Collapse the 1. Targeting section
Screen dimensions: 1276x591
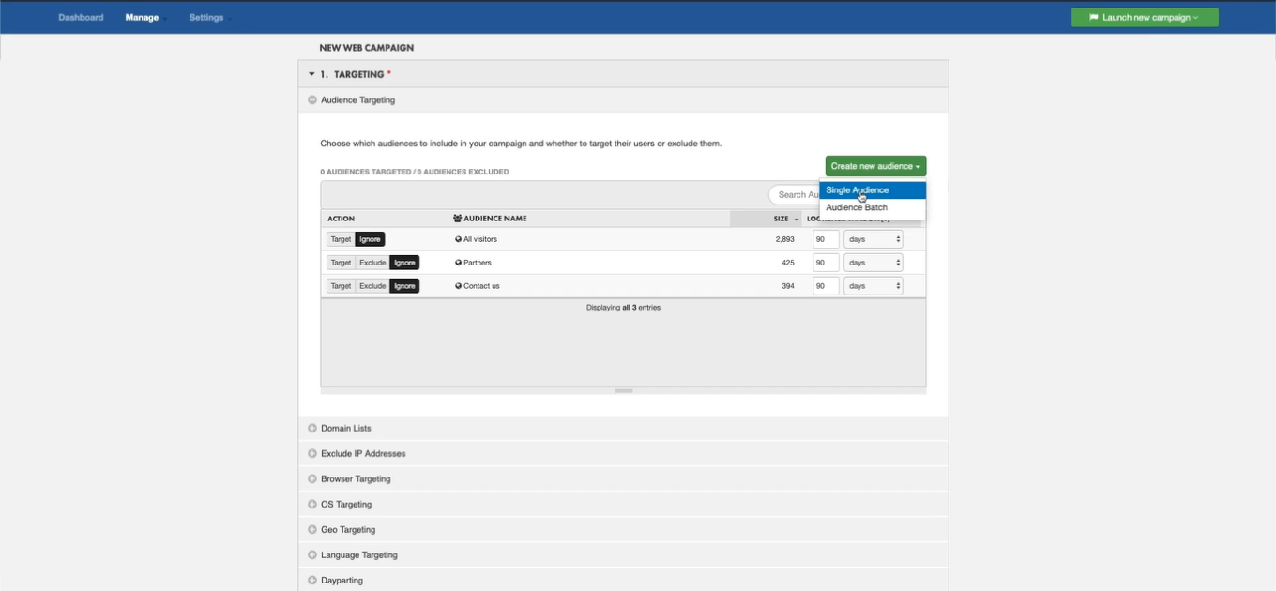click(312, 74)
